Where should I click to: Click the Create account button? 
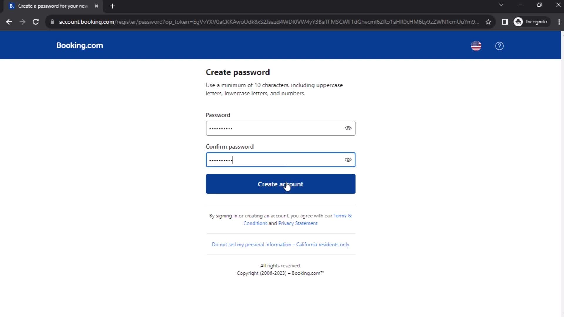(281, 184)
